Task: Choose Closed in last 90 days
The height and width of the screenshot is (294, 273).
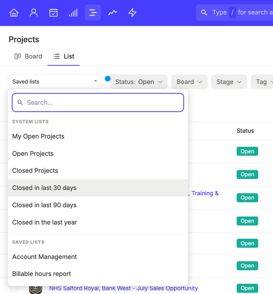Action: [x=98, y=205]
